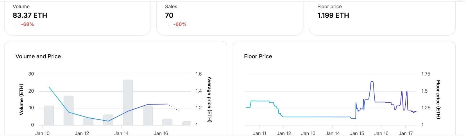
Task: Click the 1.199 ETH floor price value
Action: (333, 15)
